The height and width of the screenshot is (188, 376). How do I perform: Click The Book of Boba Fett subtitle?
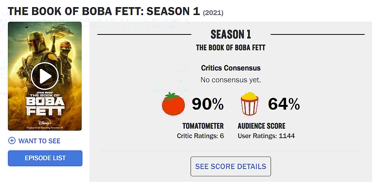(231, 48)
